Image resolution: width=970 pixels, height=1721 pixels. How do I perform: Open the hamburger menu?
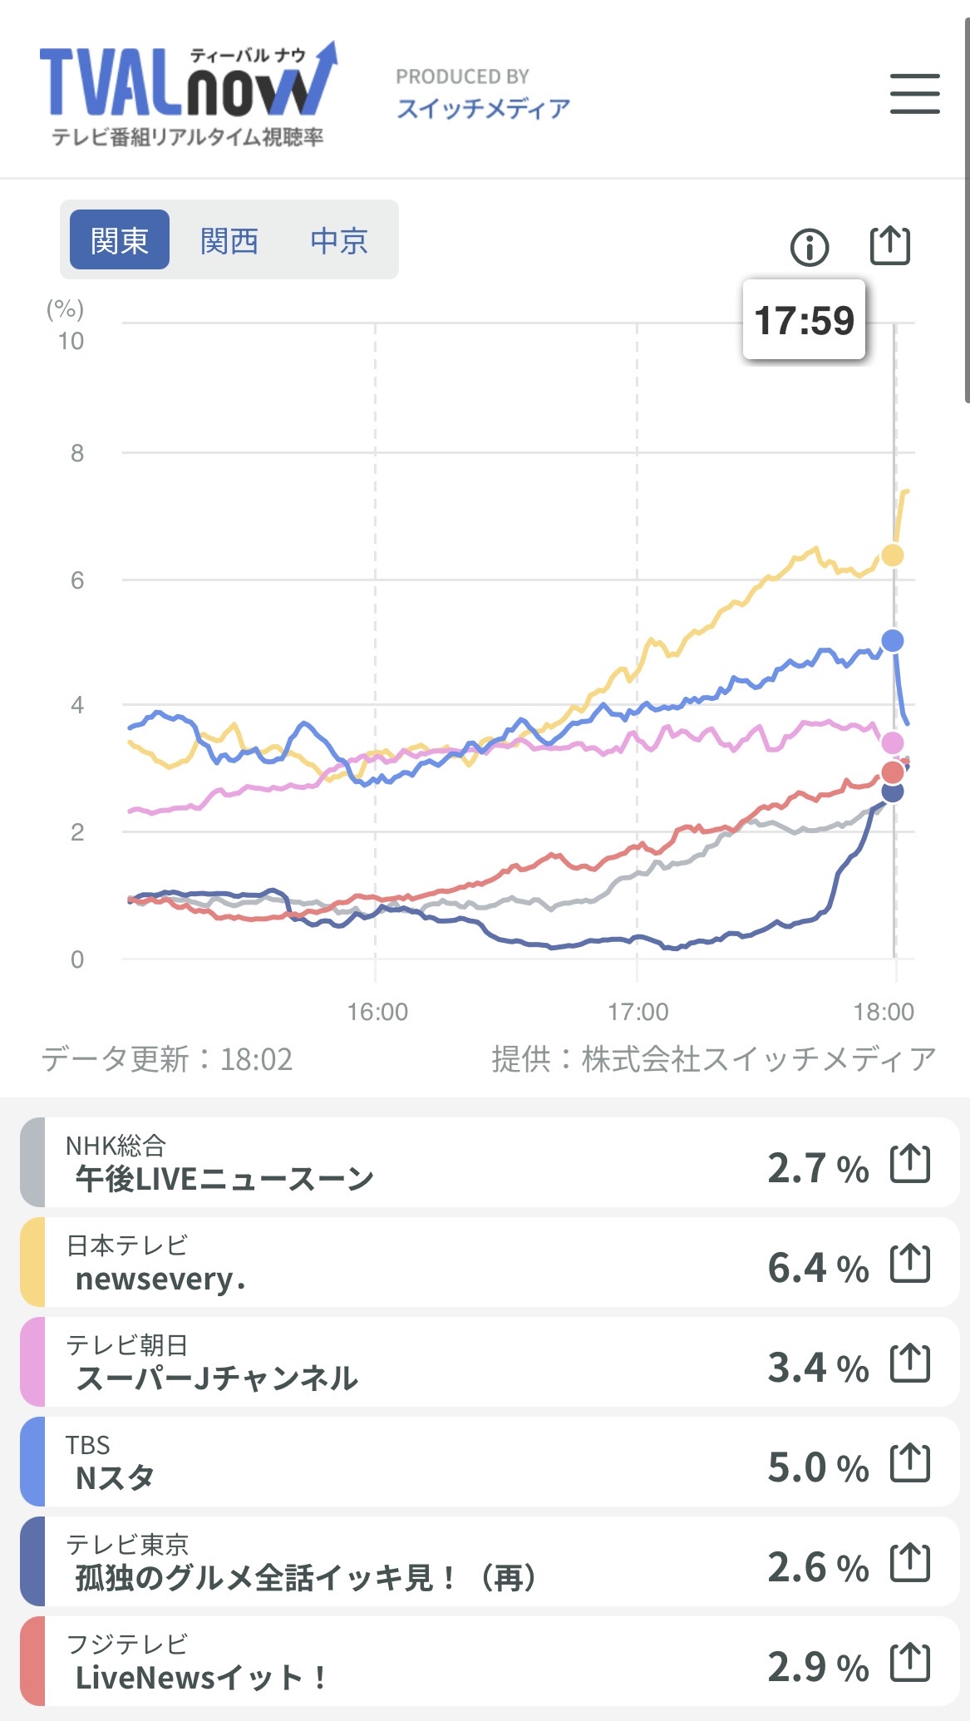[914, 93]
